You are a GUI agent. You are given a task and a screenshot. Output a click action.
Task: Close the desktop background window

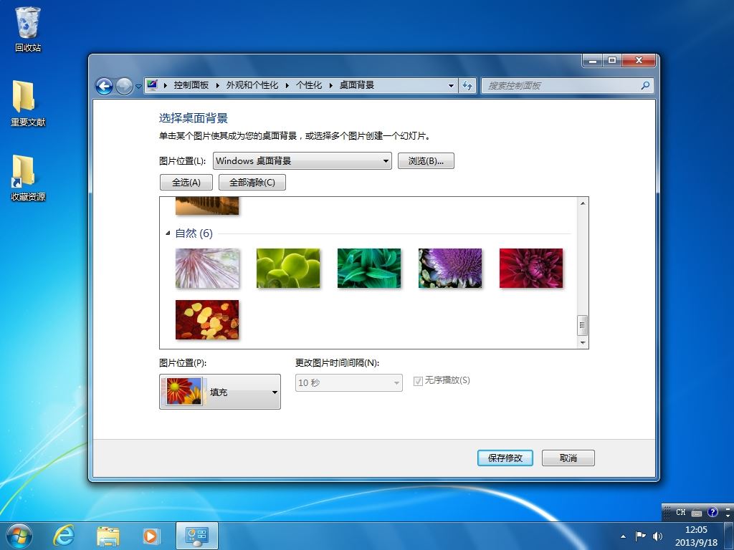coord(639,60)
